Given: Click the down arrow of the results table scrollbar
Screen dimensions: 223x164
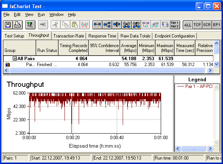Looking at the screenshot, I should pyautogui.click(x=216, y=65).
